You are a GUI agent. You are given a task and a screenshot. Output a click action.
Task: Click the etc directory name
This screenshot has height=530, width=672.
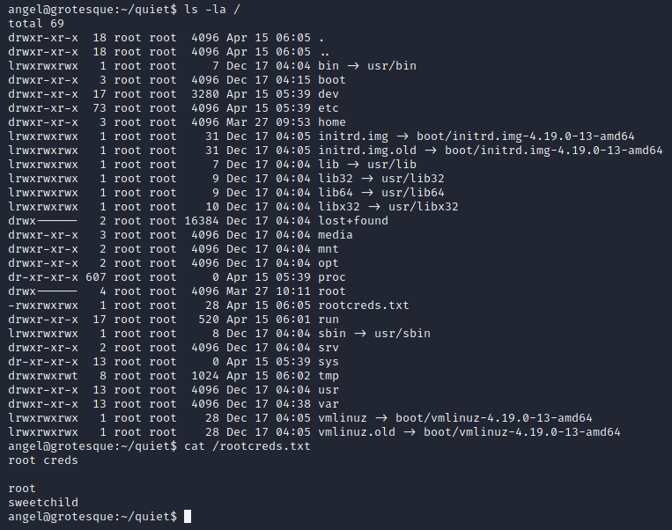(x=328, y=108)
